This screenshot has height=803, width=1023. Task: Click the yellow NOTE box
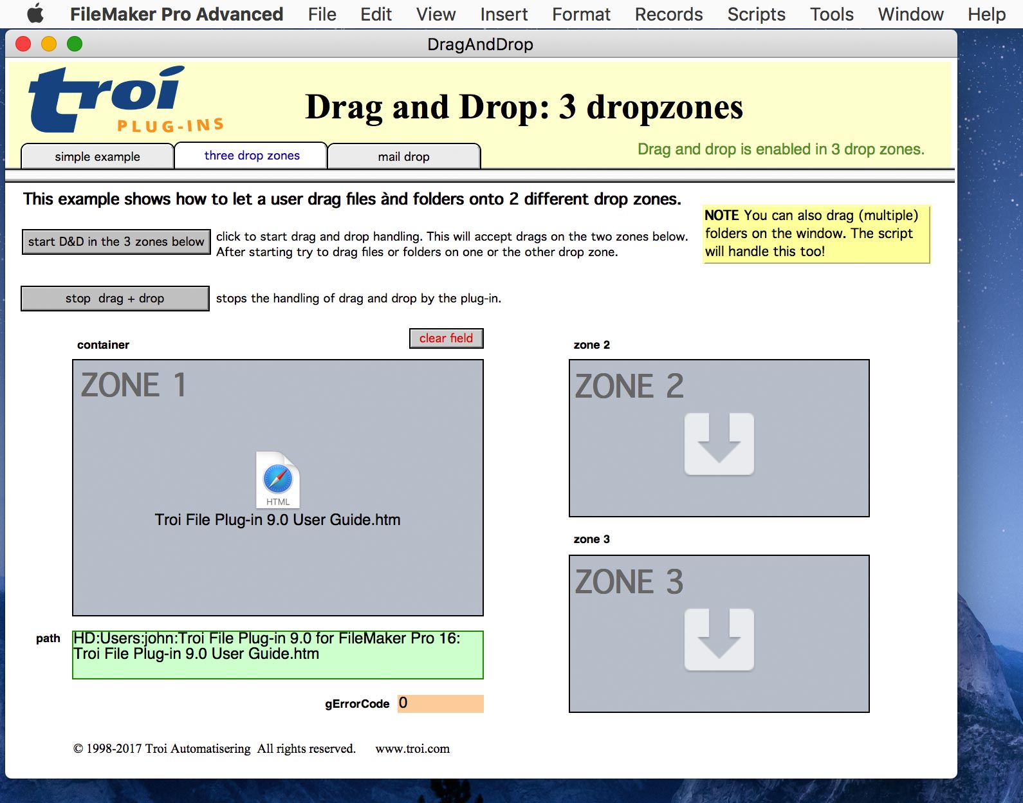coord(816,234)
